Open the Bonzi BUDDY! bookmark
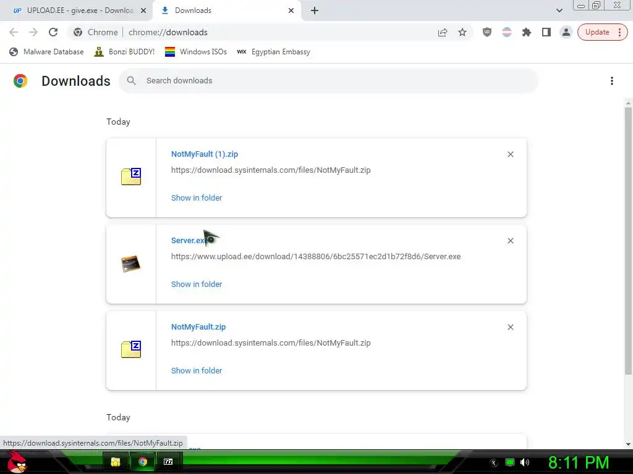The width and height of the screenshot is (633, 474). click(124, 52)
